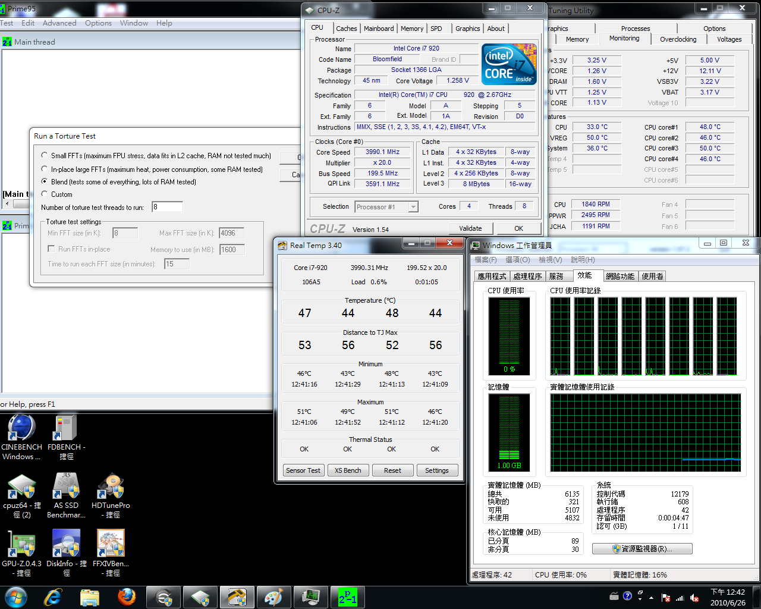Click the help question mark tray icon
The width and height of the screenshot is (761, 609).
click(627, 596)
